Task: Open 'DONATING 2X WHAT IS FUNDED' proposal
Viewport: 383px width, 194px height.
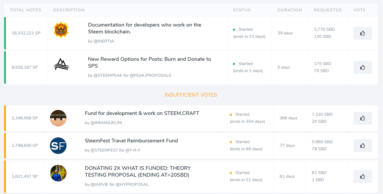Action: click(x=138, y=172)
